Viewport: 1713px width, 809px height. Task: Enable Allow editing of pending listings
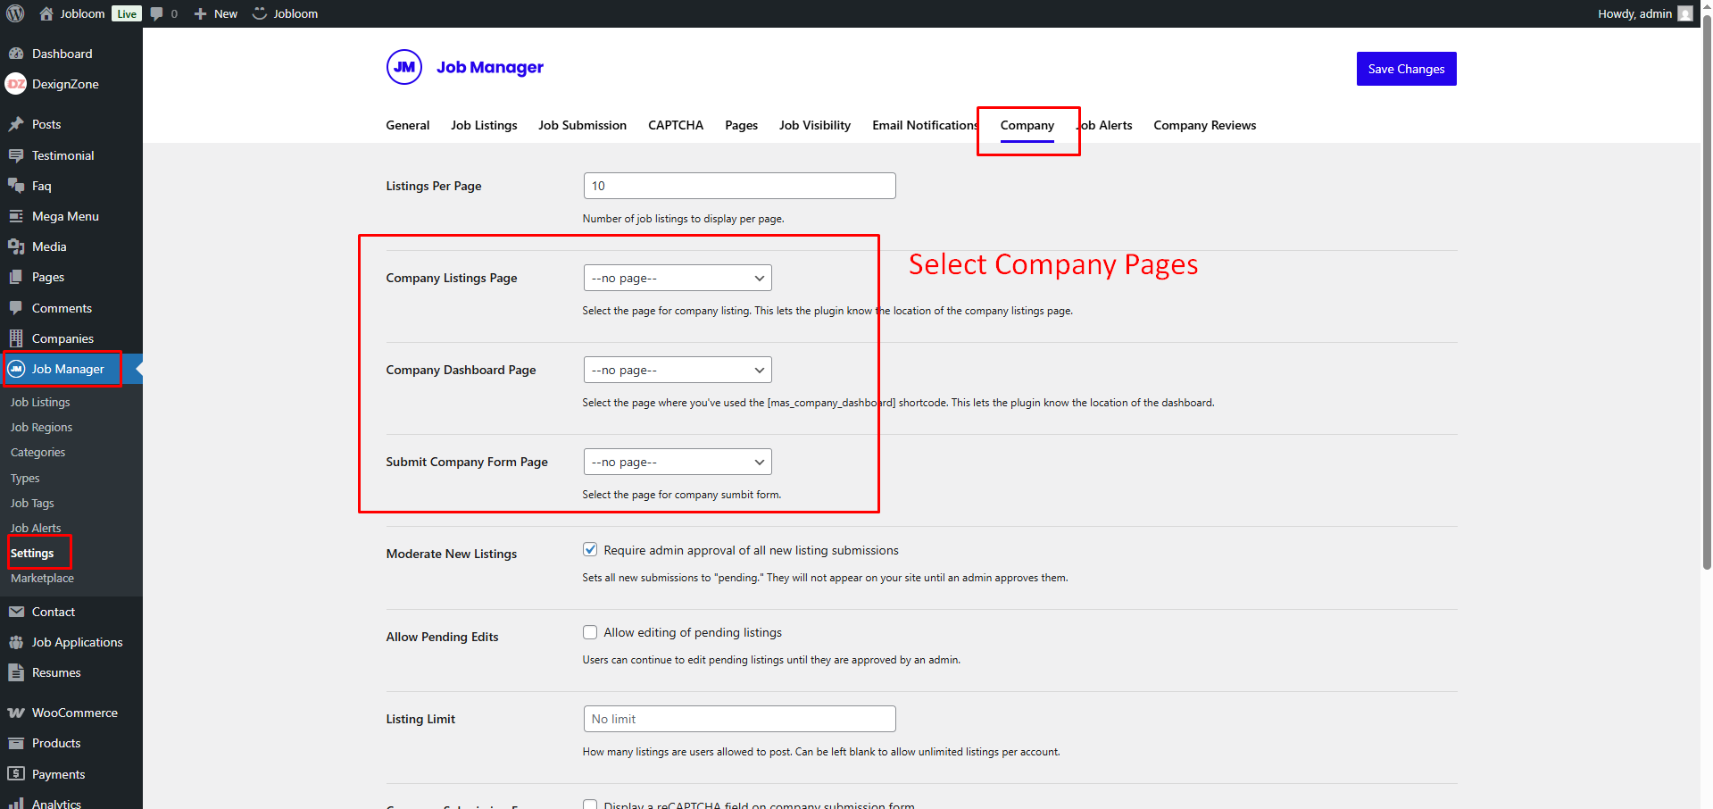pyautogui.click(x=590, y=632)
